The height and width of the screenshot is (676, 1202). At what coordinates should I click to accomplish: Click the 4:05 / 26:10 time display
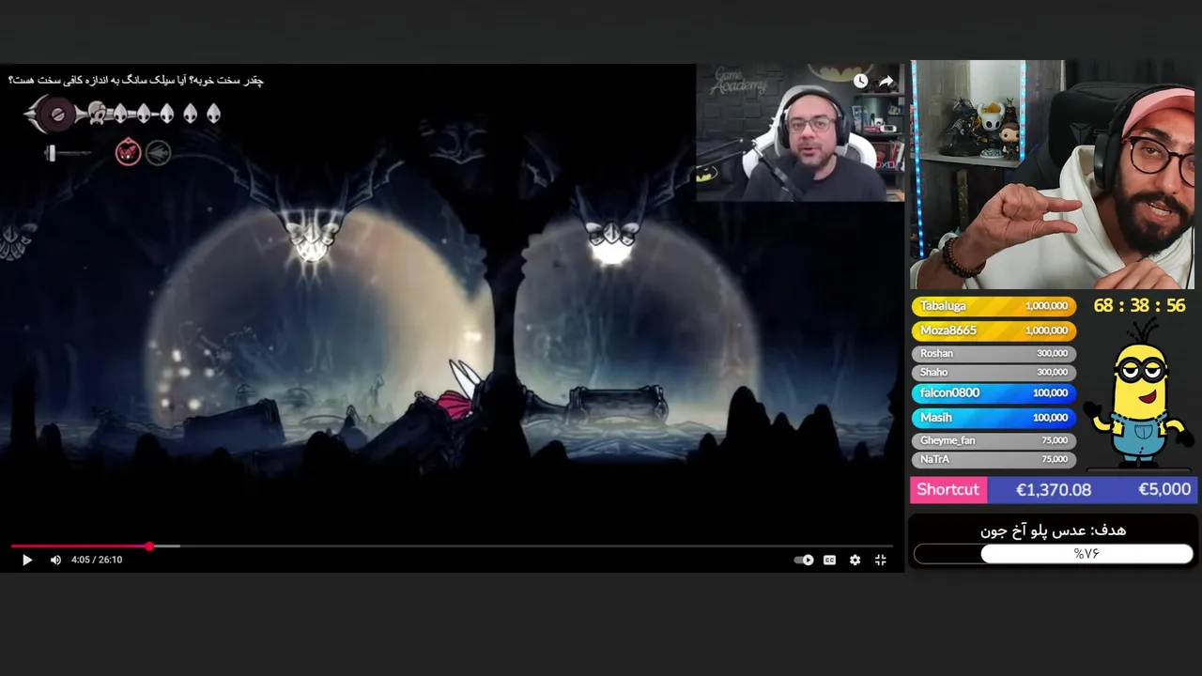click(97, 560)
